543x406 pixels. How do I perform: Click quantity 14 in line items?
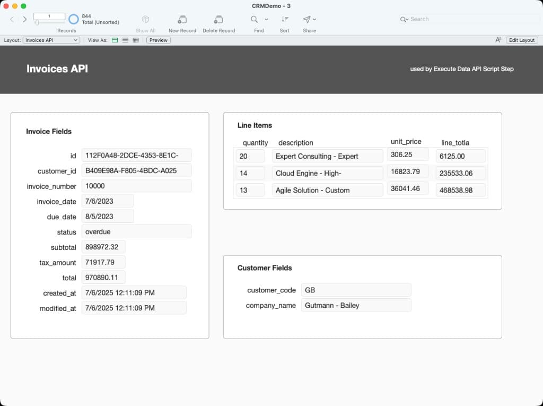tap(250, 173)
